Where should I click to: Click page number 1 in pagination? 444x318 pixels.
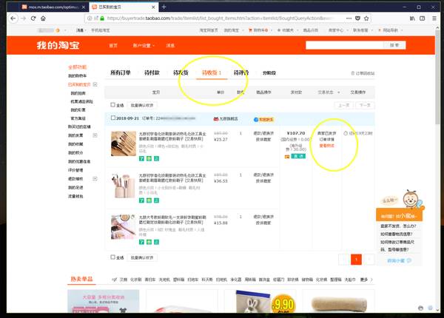[x=356, y=260]
